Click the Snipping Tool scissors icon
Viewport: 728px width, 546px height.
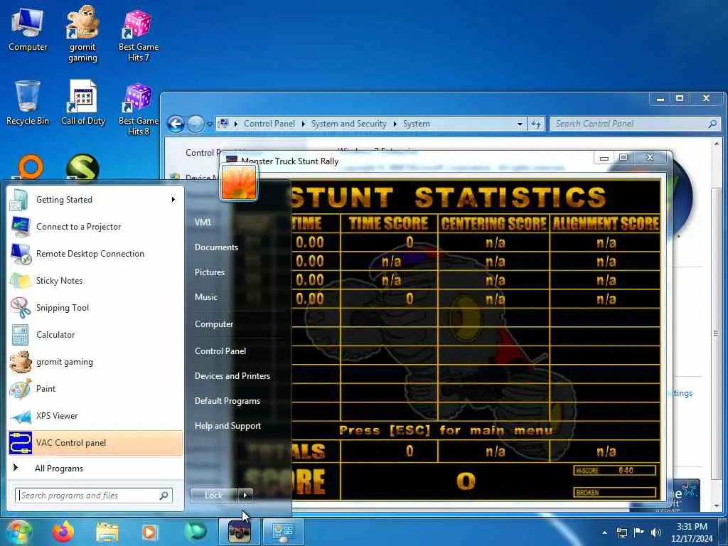[21, 307]
